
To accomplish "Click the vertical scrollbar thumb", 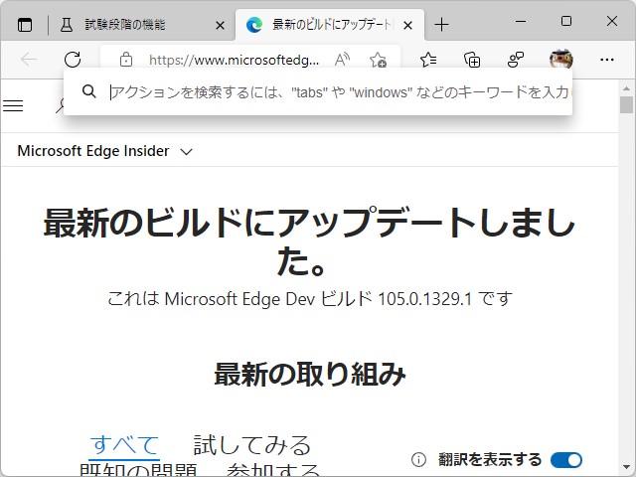I will (626, 104).
